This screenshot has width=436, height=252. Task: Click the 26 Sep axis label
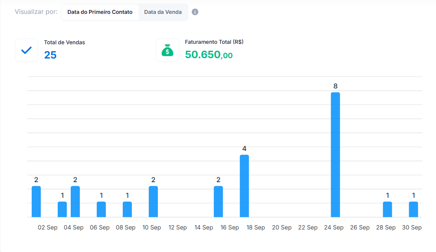click(360, 227)
